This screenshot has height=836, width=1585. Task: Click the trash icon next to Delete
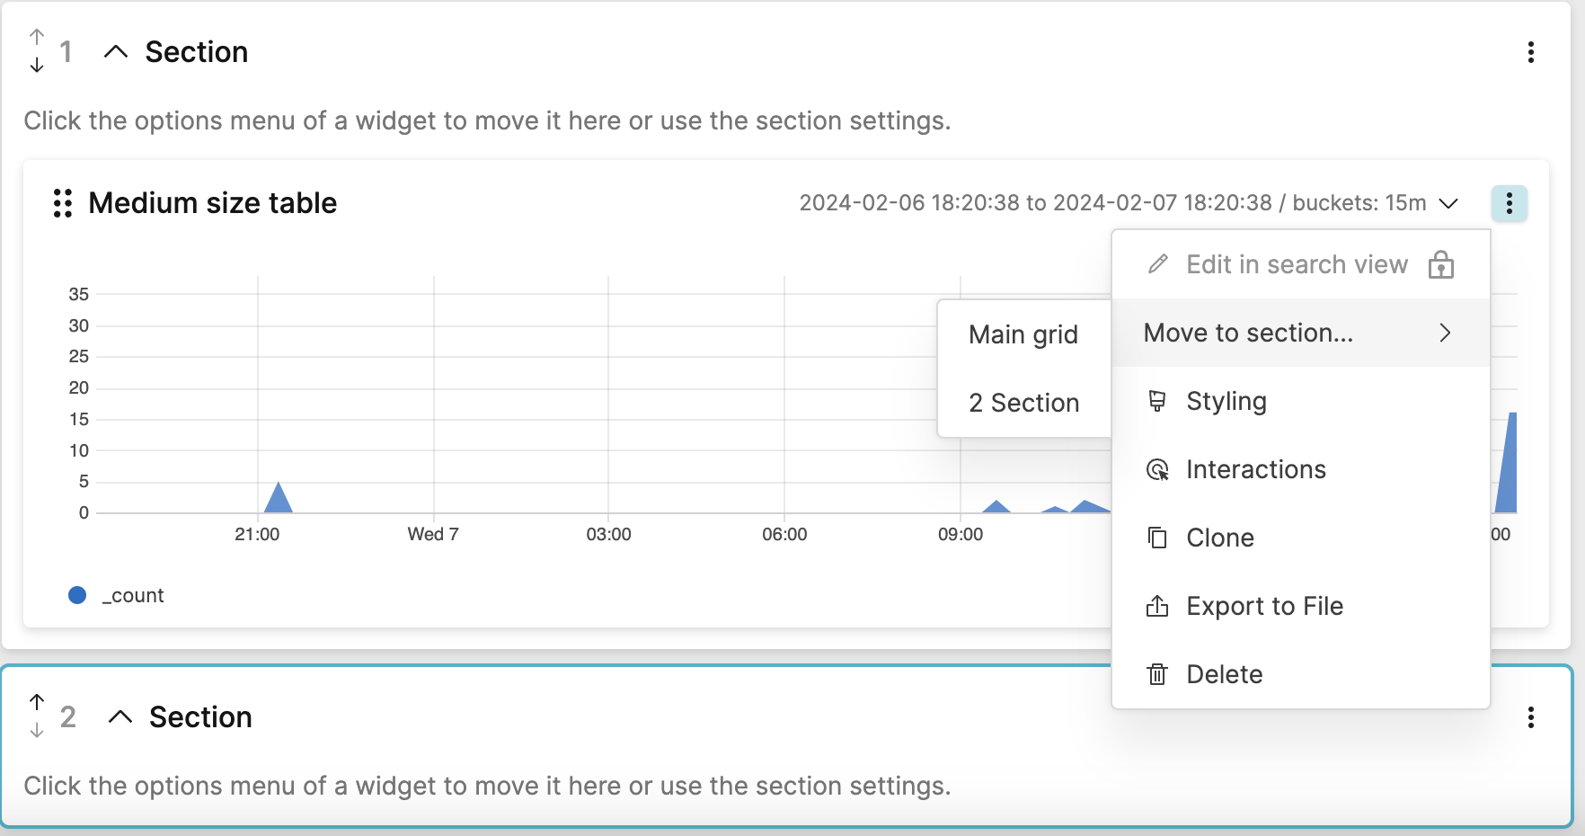pos(1157,673)
